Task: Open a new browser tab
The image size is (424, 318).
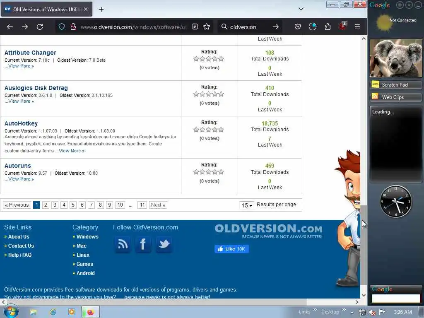Action: pyautogui.click(x=101, y=10)
